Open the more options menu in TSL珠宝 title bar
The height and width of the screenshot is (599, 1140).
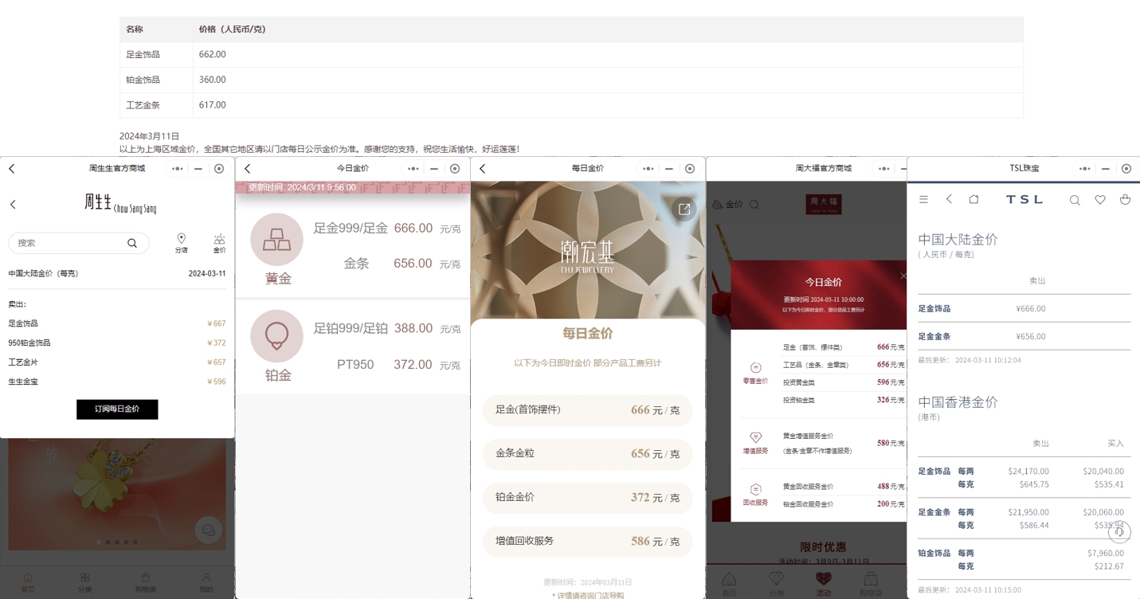point(1084,169)
